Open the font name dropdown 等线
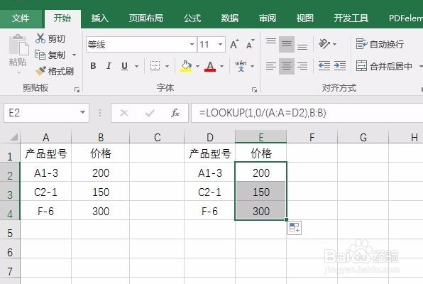 pos(192,44)
